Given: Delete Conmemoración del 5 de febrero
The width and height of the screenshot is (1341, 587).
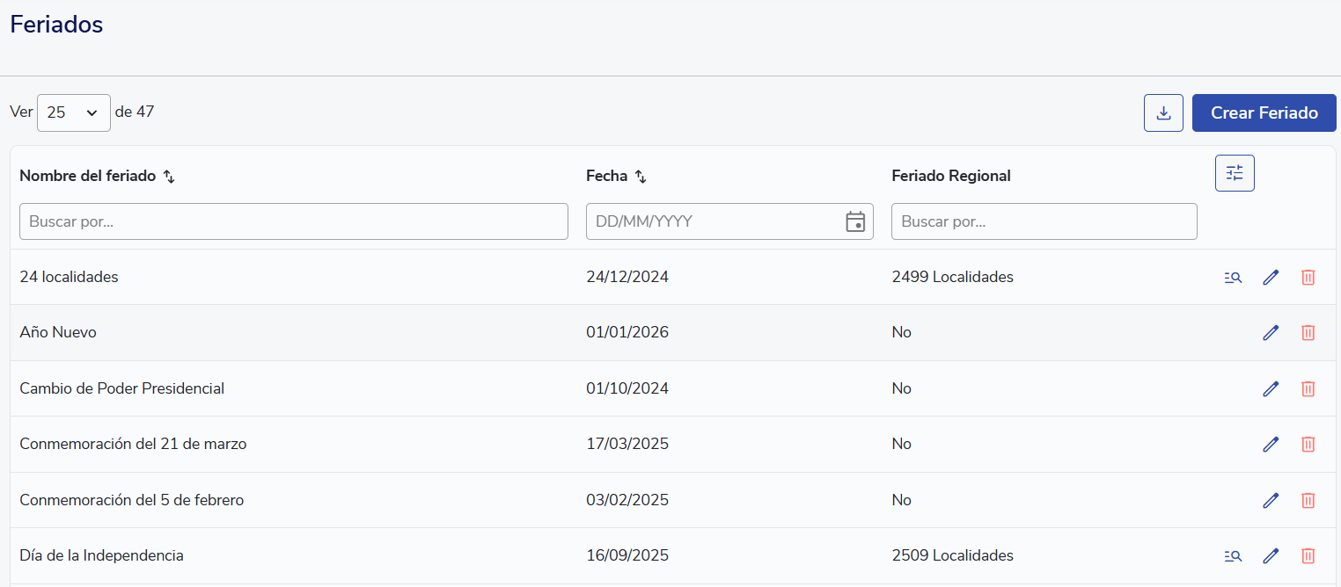Looking at the screenshot, I should 1308,500.
